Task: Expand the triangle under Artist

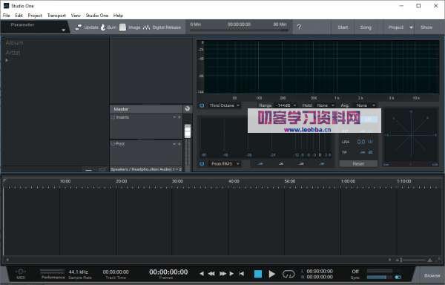Action: click(x=7, y=60)
